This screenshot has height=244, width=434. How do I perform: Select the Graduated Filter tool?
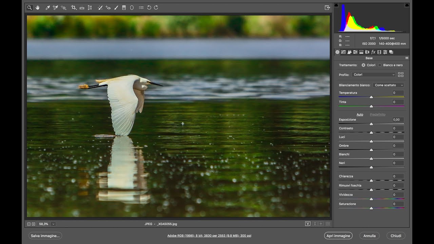[x=124, y=7]
